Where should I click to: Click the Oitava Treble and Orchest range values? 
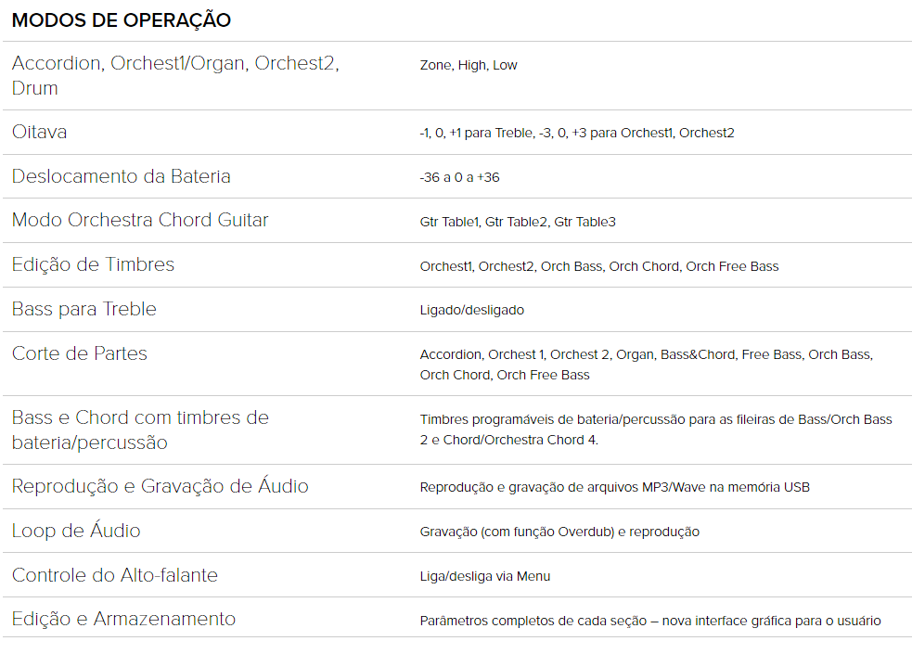pos(576,134)
